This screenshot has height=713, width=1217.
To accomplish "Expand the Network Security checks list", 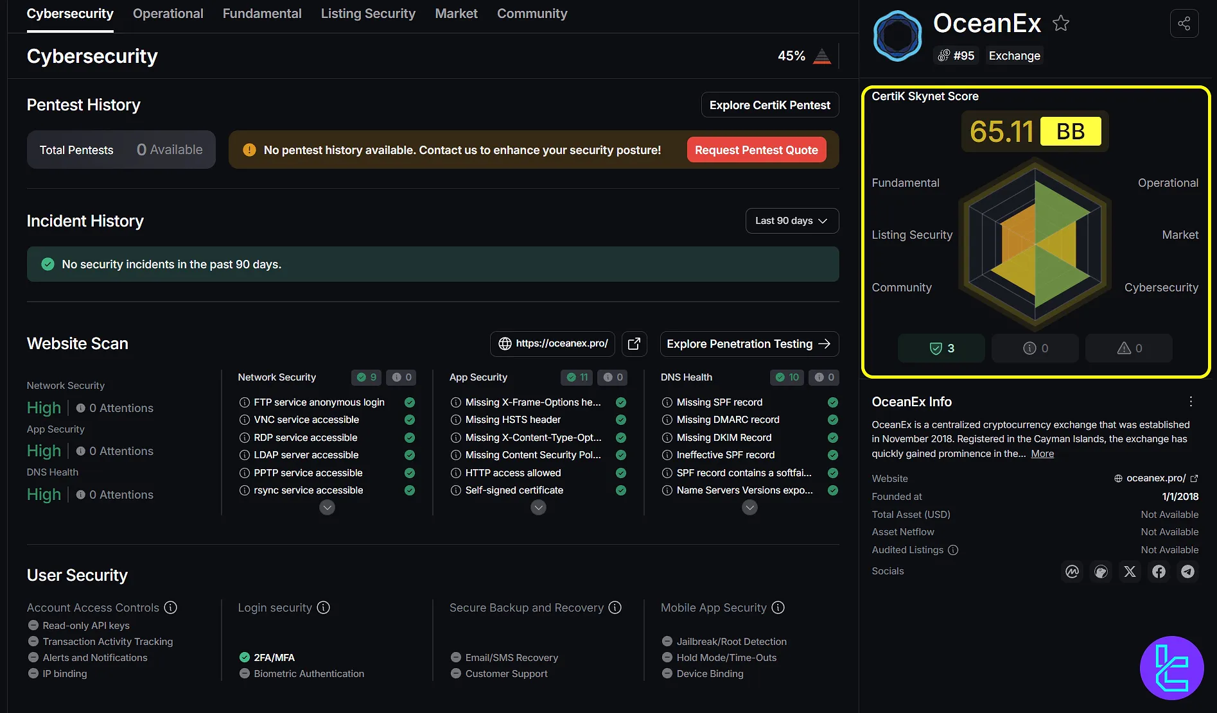I will [x=327, y=508].
